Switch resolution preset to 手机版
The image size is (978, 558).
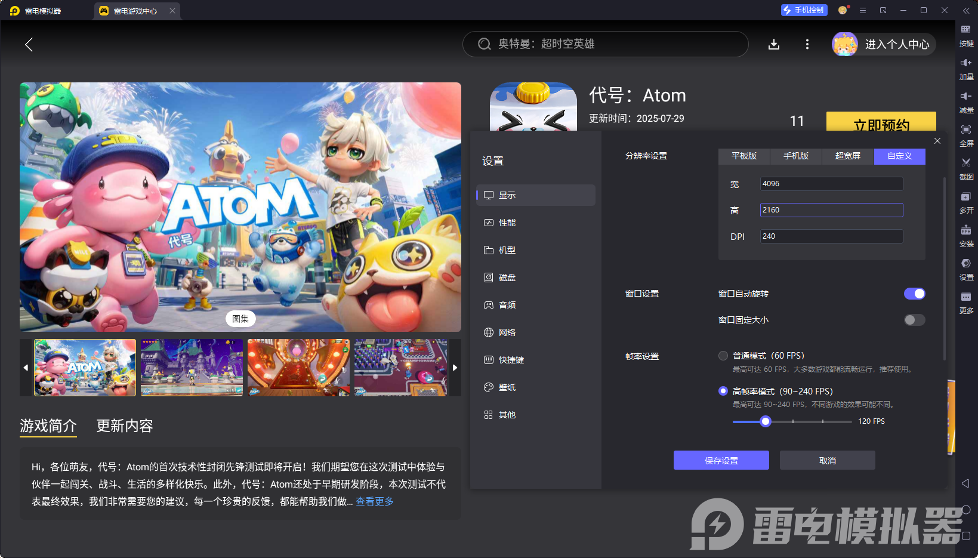tap(796, 156)
